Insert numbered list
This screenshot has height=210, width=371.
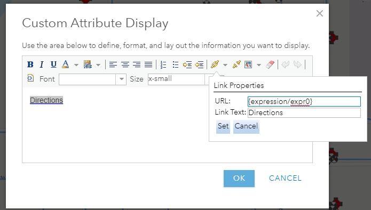click(x=163, y=64)
